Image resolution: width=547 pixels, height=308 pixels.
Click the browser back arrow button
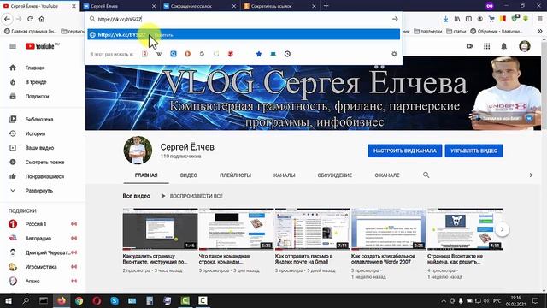[x=8, y=19]
